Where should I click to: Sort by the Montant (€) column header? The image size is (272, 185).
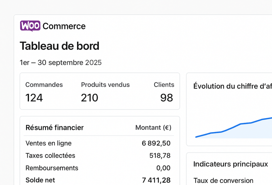(153, 128)
